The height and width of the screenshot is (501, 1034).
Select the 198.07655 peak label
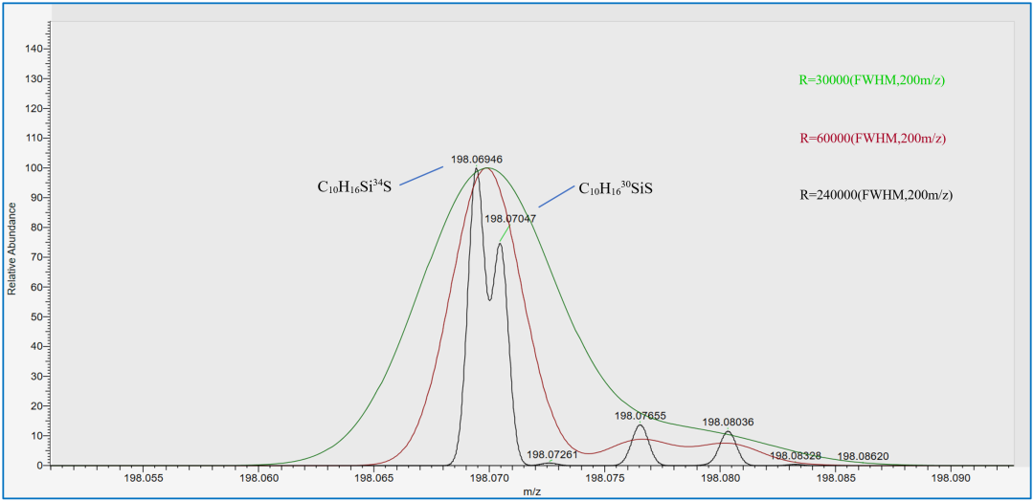point(640,416)
